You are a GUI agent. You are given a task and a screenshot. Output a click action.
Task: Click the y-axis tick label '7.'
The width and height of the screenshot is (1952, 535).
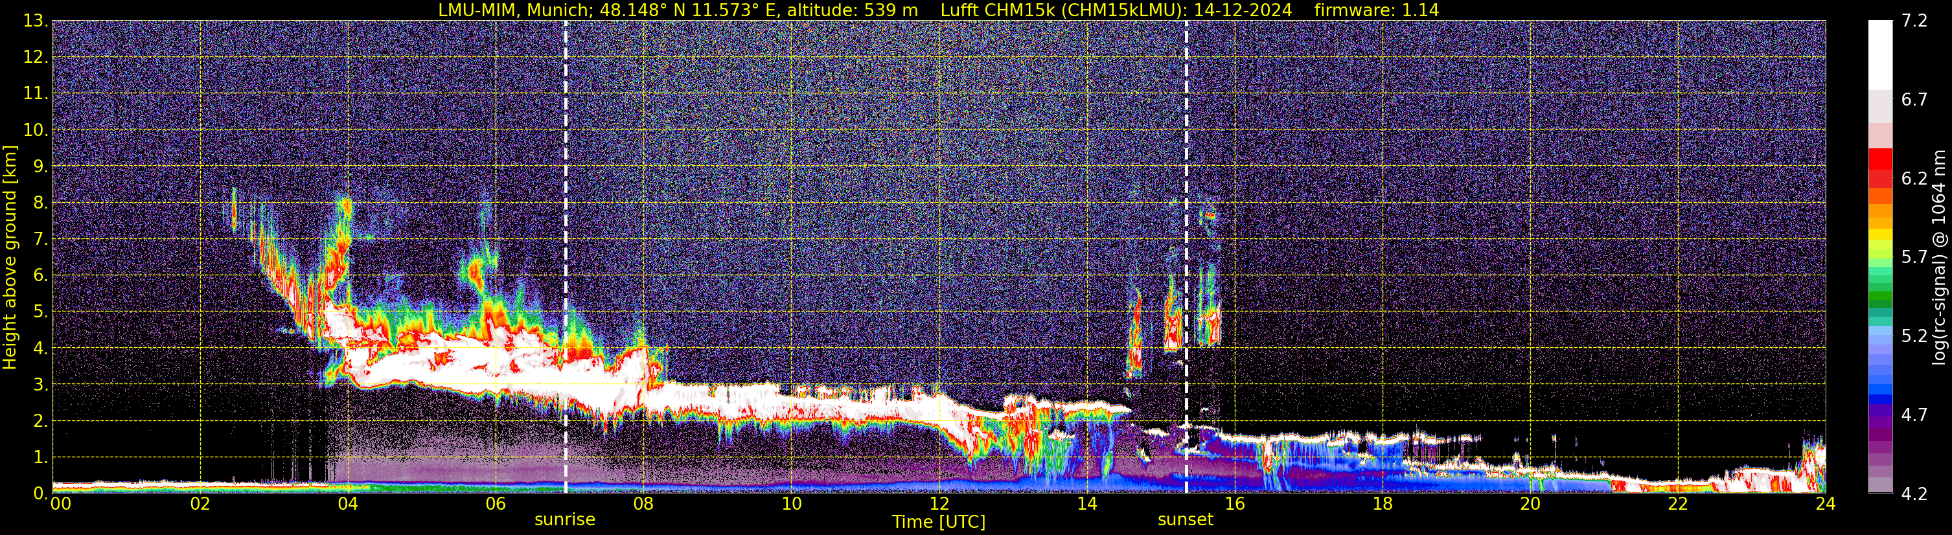click(40, 240)
